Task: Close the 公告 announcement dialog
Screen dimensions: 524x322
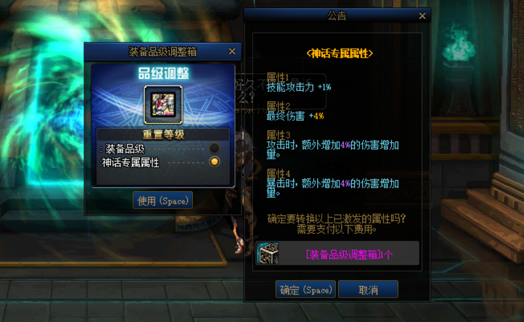Action: pos(422,16)
